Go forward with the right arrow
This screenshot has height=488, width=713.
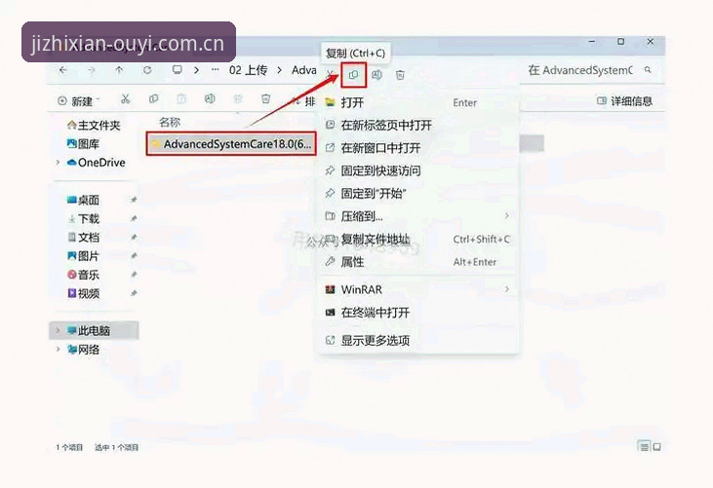[x=92, y=70]
